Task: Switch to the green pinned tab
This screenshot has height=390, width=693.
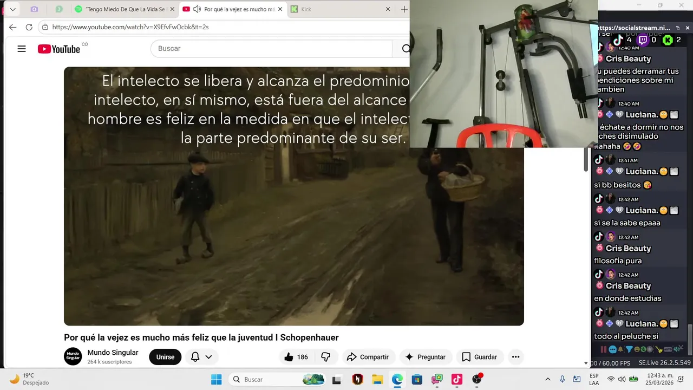Action: [59, 9]
